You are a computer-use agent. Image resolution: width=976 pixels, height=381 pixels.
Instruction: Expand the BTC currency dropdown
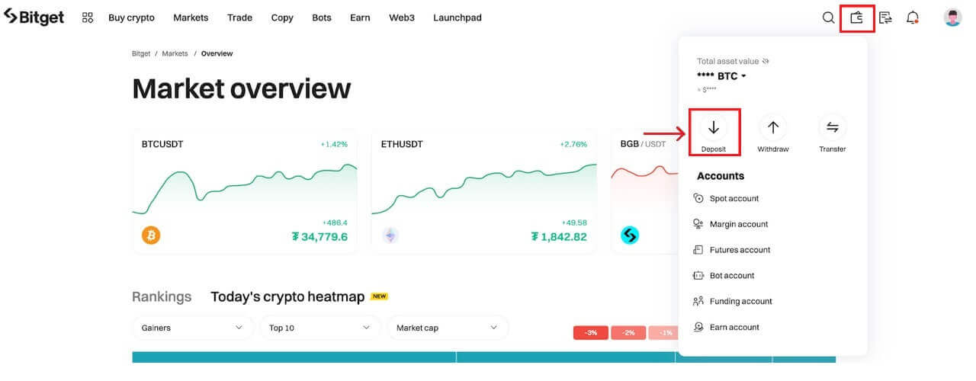(x=743, y=76)
